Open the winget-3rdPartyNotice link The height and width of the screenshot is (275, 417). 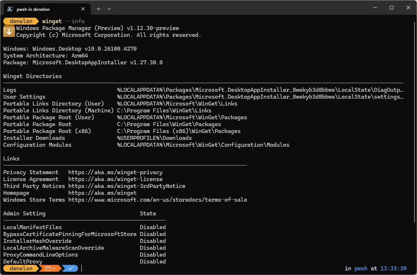coord(127,186)
